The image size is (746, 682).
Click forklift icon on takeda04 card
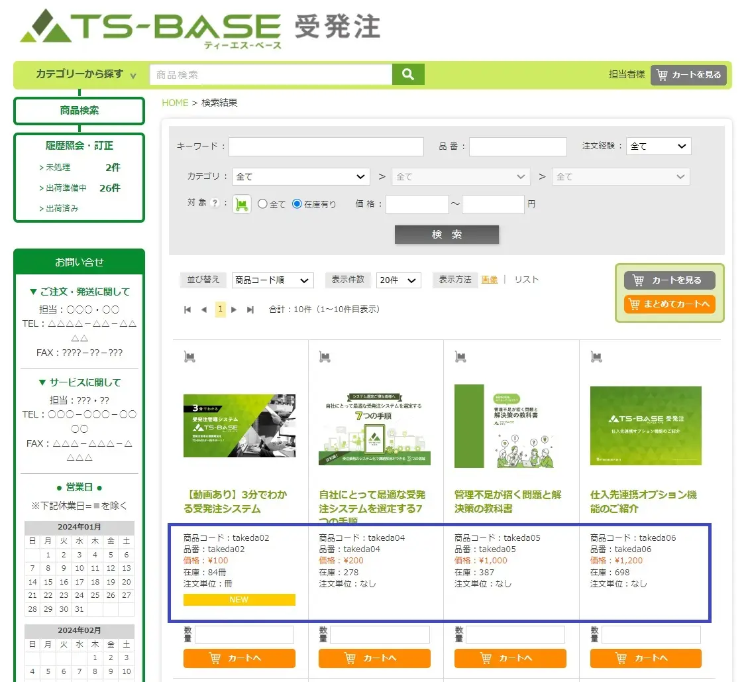pos(325,357)
